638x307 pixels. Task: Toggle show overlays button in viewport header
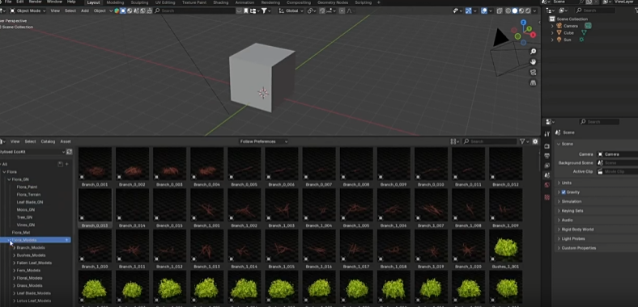[484, 11]
